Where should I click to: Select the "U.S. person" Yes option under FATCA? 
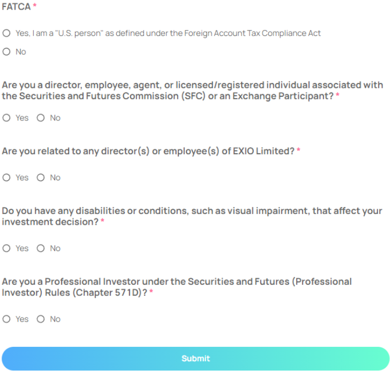tap(6, 33)
